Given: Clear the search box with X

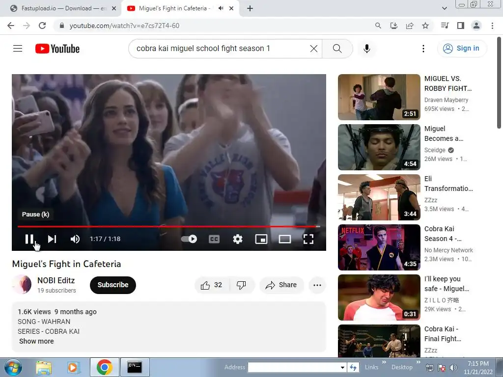Looking at the screenshot, I should pos(314,49).
